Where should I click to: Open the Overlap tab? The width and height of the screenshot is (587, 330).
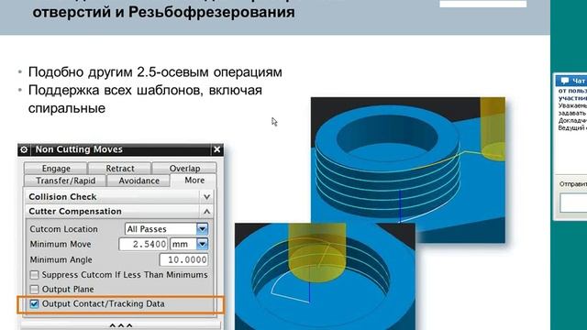click(184, 169)
